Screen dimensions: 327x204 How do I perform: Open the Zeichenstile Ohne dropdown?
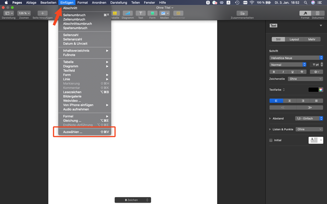305,79
